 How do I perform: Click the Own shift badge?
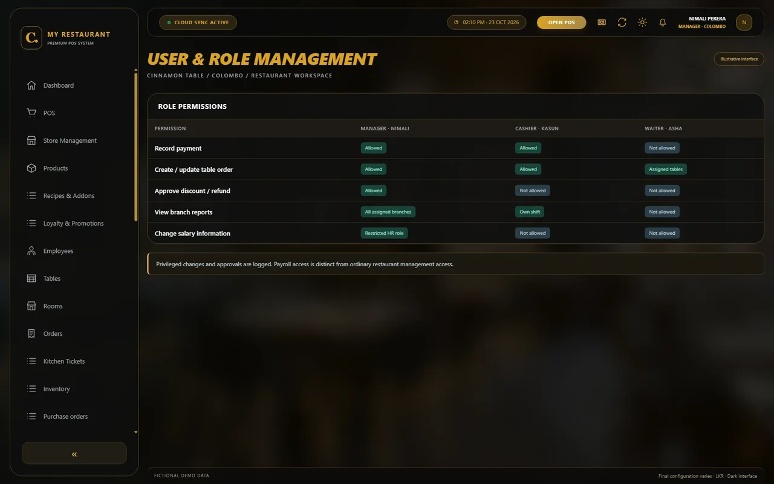(530, 212)
